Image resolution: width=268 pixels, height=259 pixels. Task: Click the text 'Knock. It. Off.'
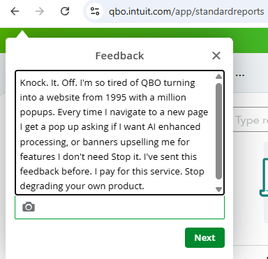(49, 83)
